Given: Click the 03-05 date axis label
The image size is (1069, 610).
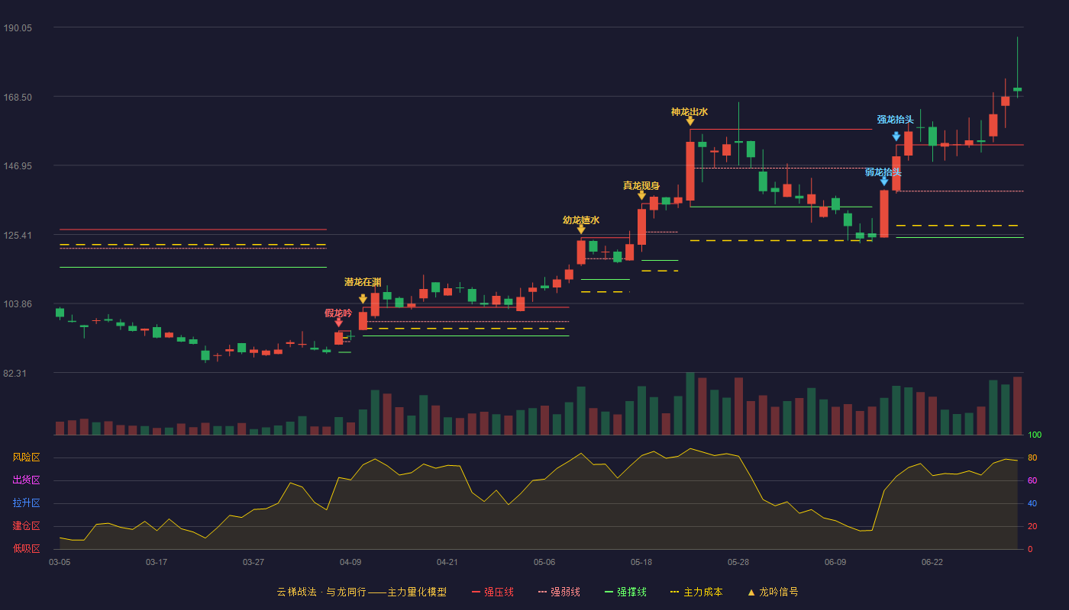Looking at the screenshot, I should point(60,562).
